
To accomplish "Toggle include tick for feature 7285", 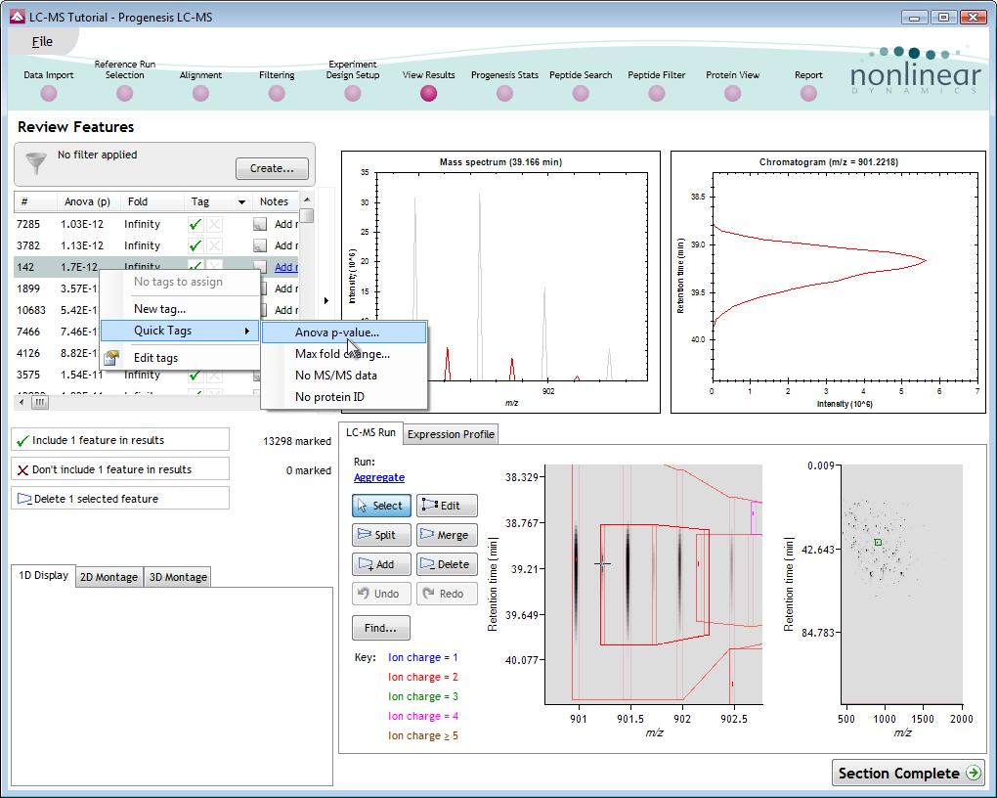I will (195, 224).
